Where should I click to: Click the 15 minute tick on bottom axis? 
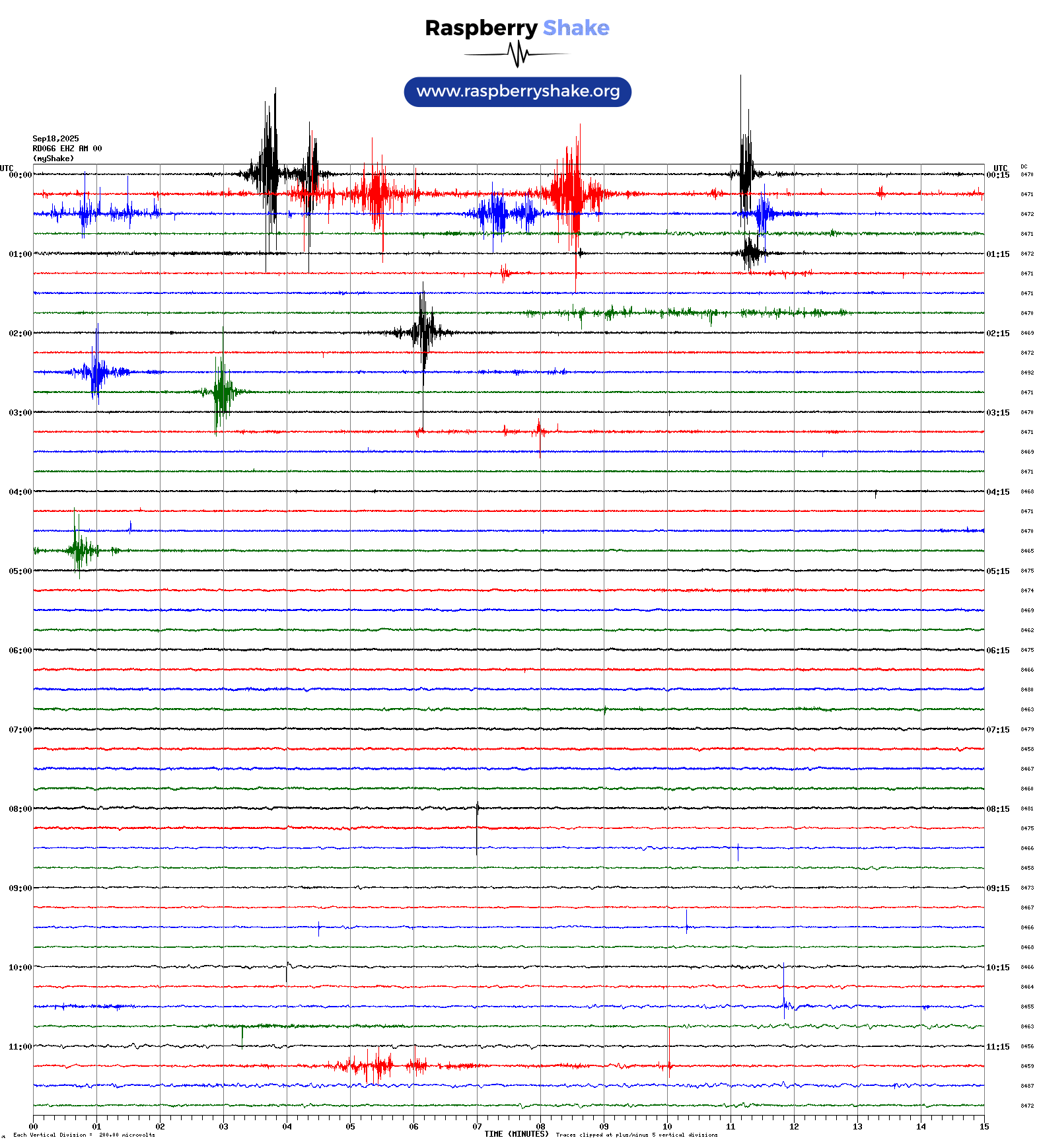(983, 1127)
